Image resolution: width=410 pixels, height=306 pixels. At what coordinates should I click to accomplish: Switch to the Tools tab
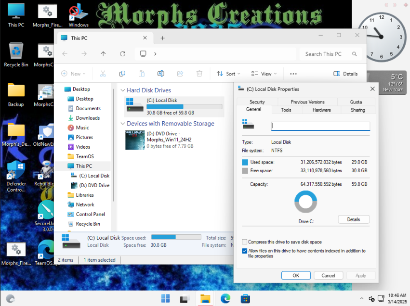click(286, 110)
